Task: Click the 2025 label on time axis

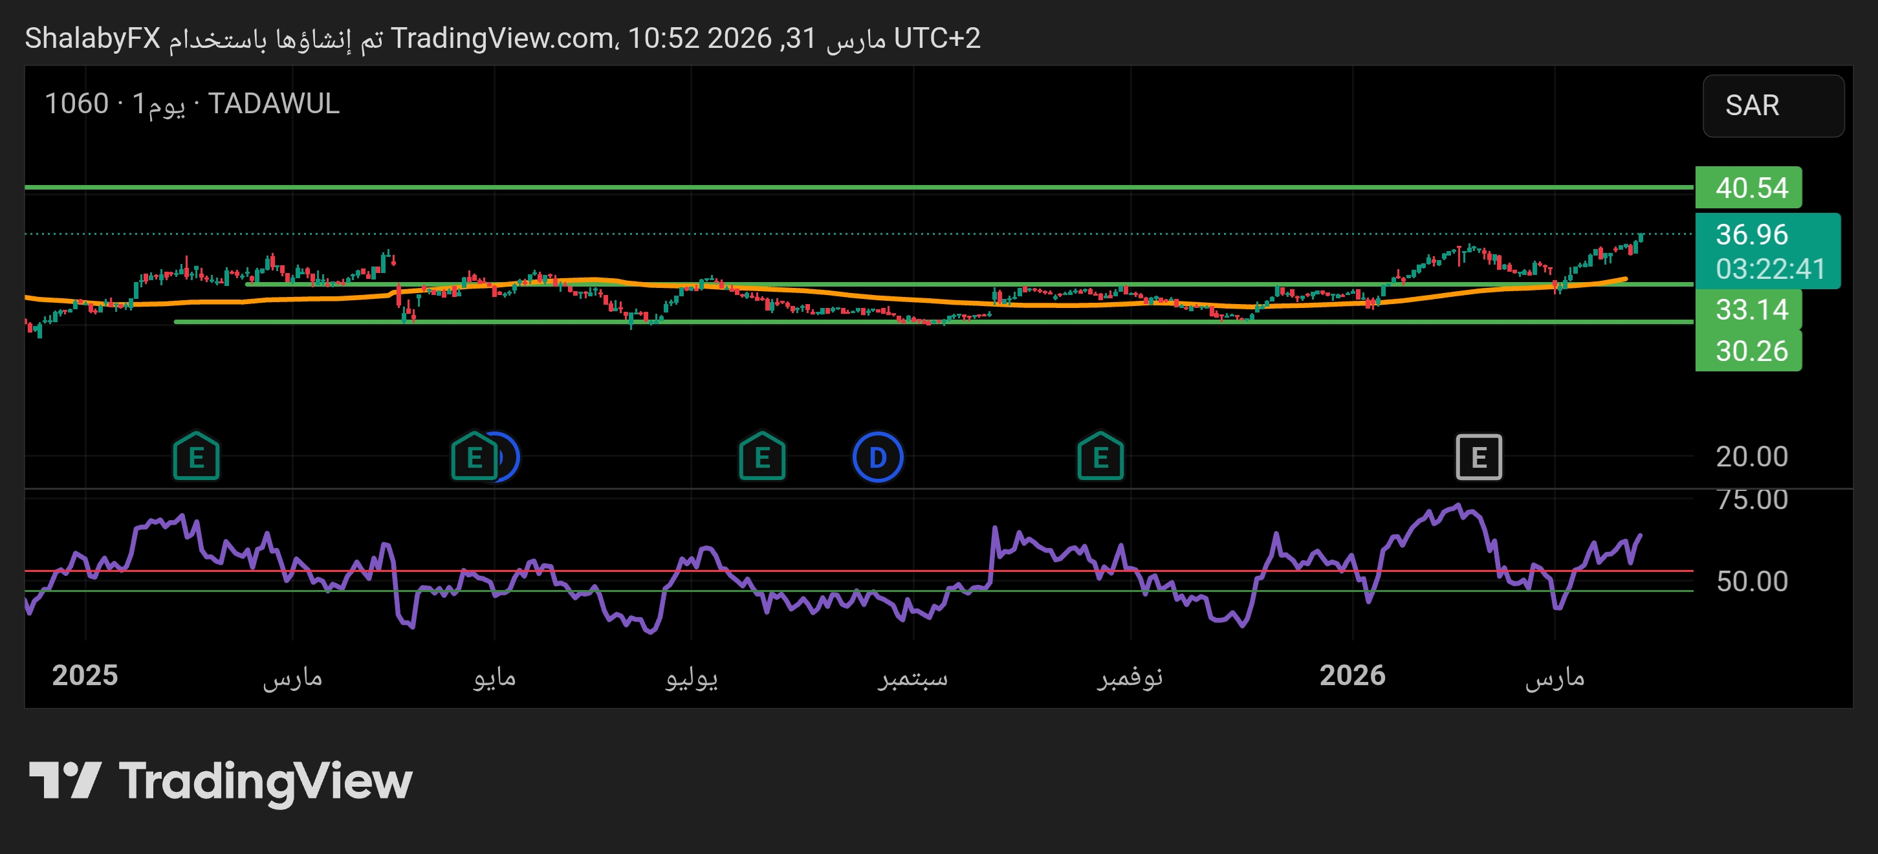Action: [85, 675]
